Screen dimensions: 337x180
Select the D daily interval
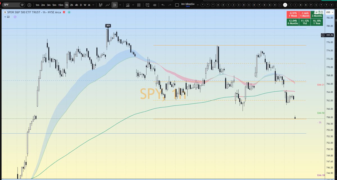point(81,5)
